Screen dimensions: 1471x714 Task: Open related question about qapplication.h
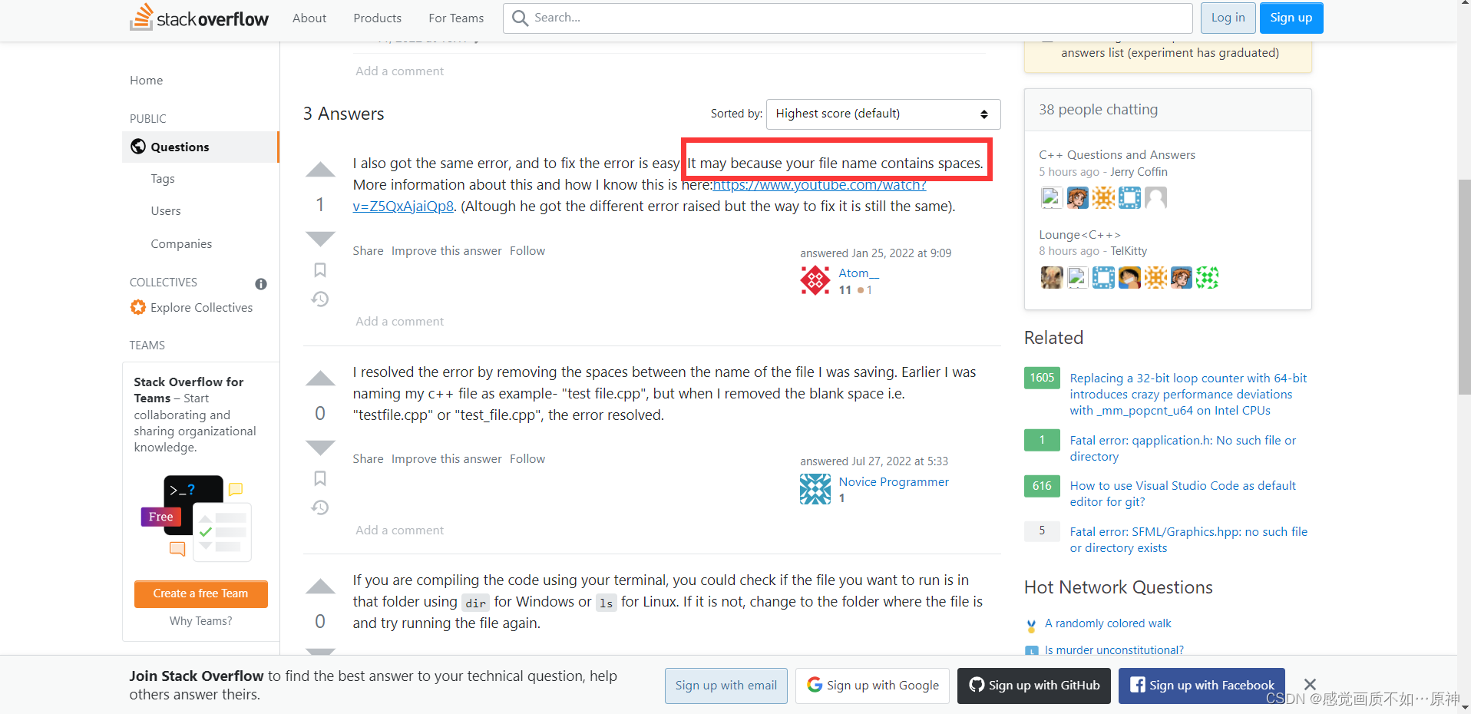(1182, 448)
